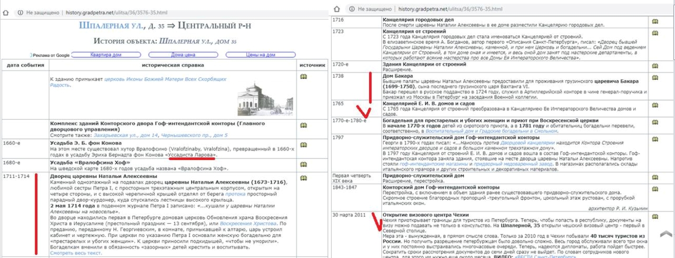
Task: Click Смотреть весь текст link
Action: pos(75,253)
